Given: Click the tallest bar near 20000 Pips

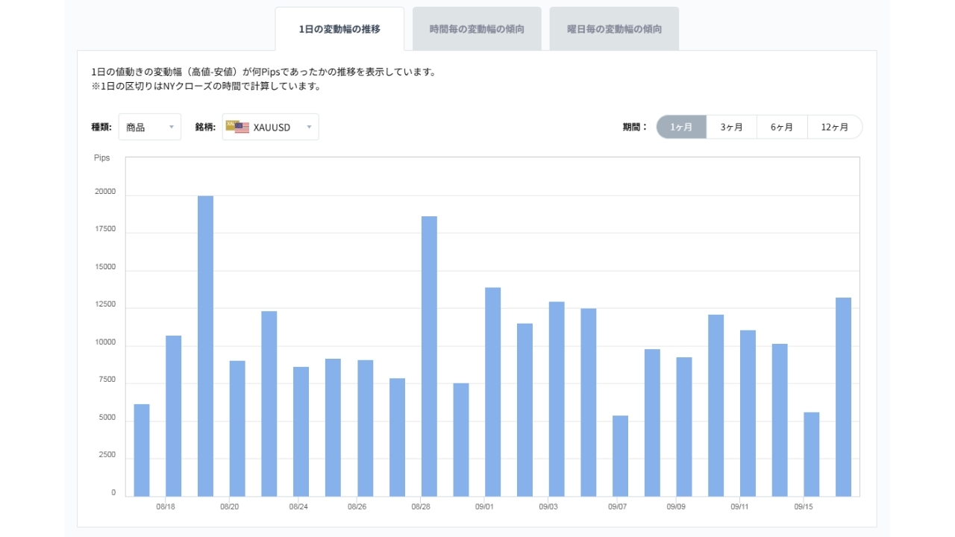Looking at the screenshot, I should [x=205, y=346].
